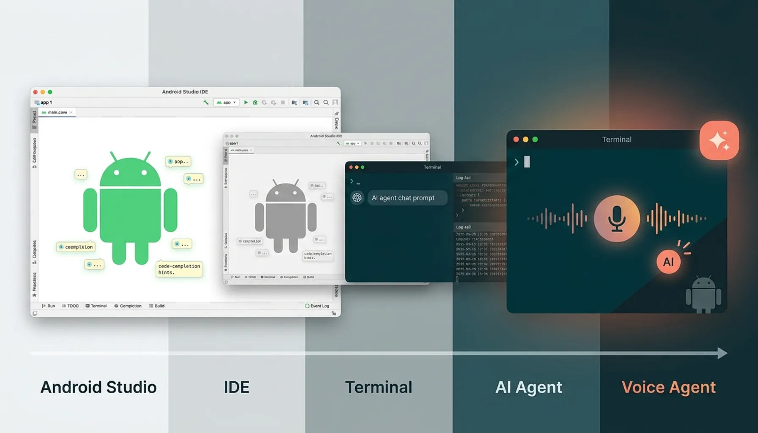Click the gray Android robot in the background Android Studio window
This screenshot has width=758, height=433.
[x=286, y=216]
